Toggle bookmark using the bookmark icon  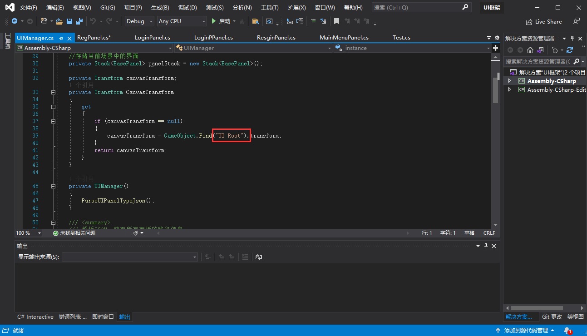[336, 21]
